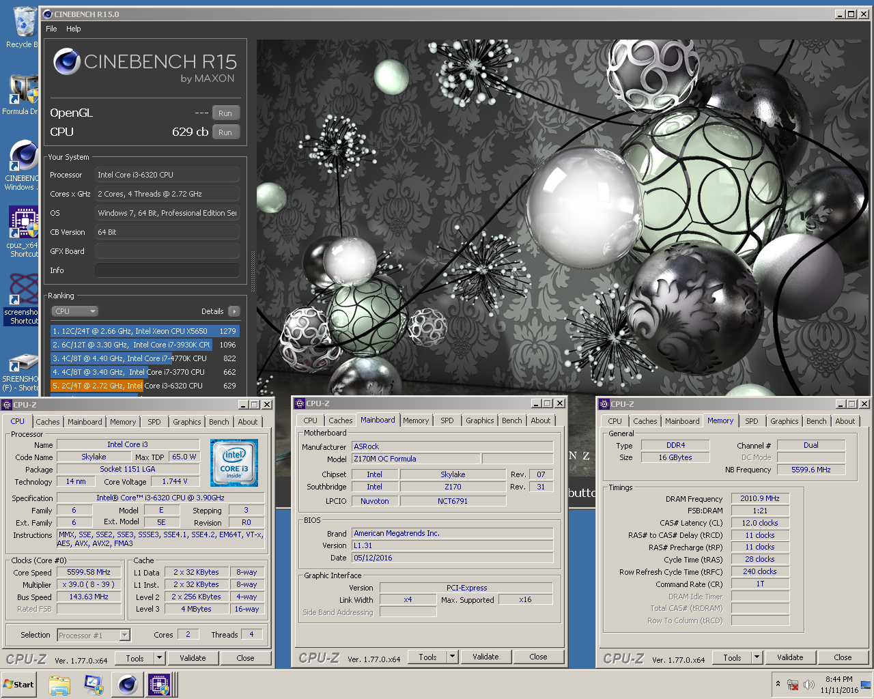The width and height of the screenshot is (874, 699).
Task: Open Windows Explorer from the taskbar
Action: [59, 685]
